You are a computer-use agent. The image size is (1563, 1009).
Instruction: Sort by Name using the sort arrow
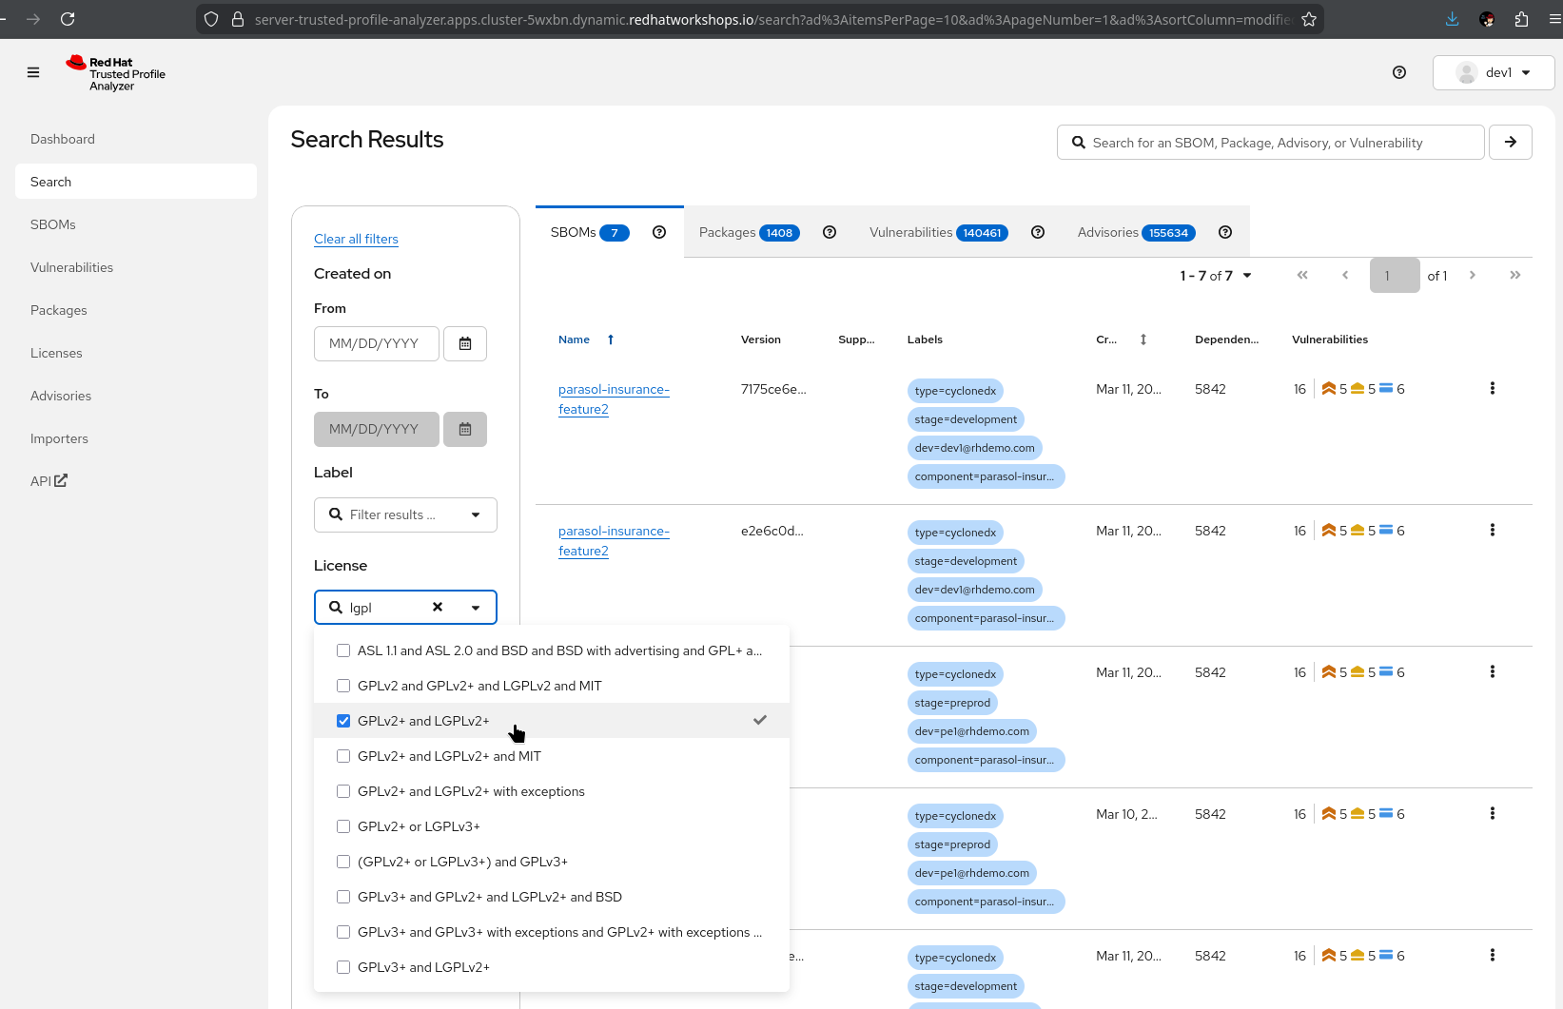point(609,340)
